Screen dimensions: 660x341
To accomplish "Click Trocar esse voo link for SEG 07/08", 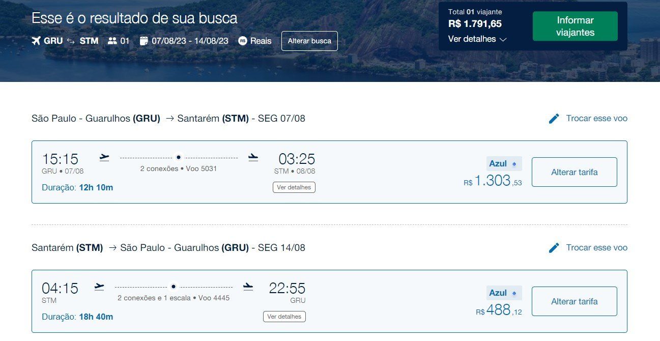I will pyautogui.click(x=596, y=119).
